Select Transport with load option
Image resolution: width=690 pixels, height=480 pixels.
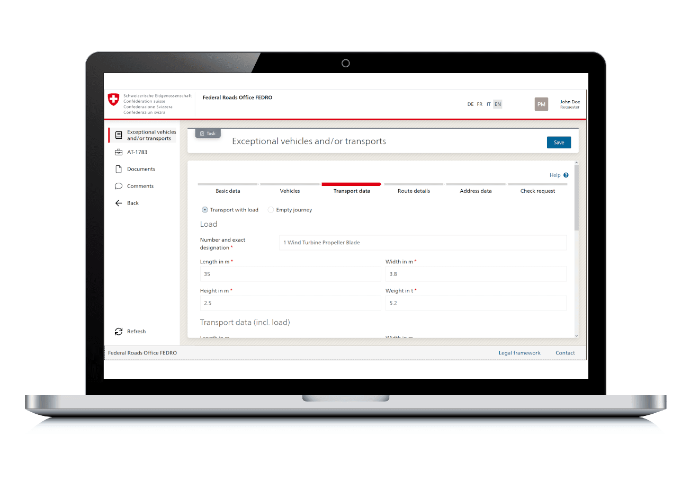pos(205,210)
